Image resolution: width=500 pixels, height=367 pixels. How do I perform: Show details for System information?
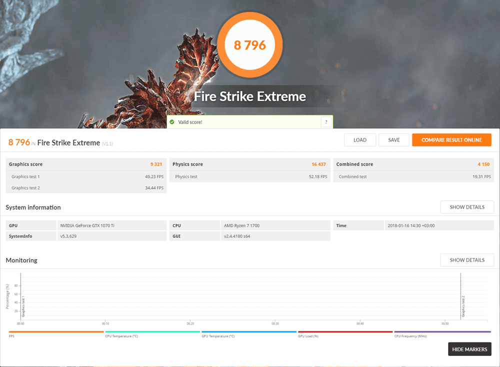coord(466,207)
